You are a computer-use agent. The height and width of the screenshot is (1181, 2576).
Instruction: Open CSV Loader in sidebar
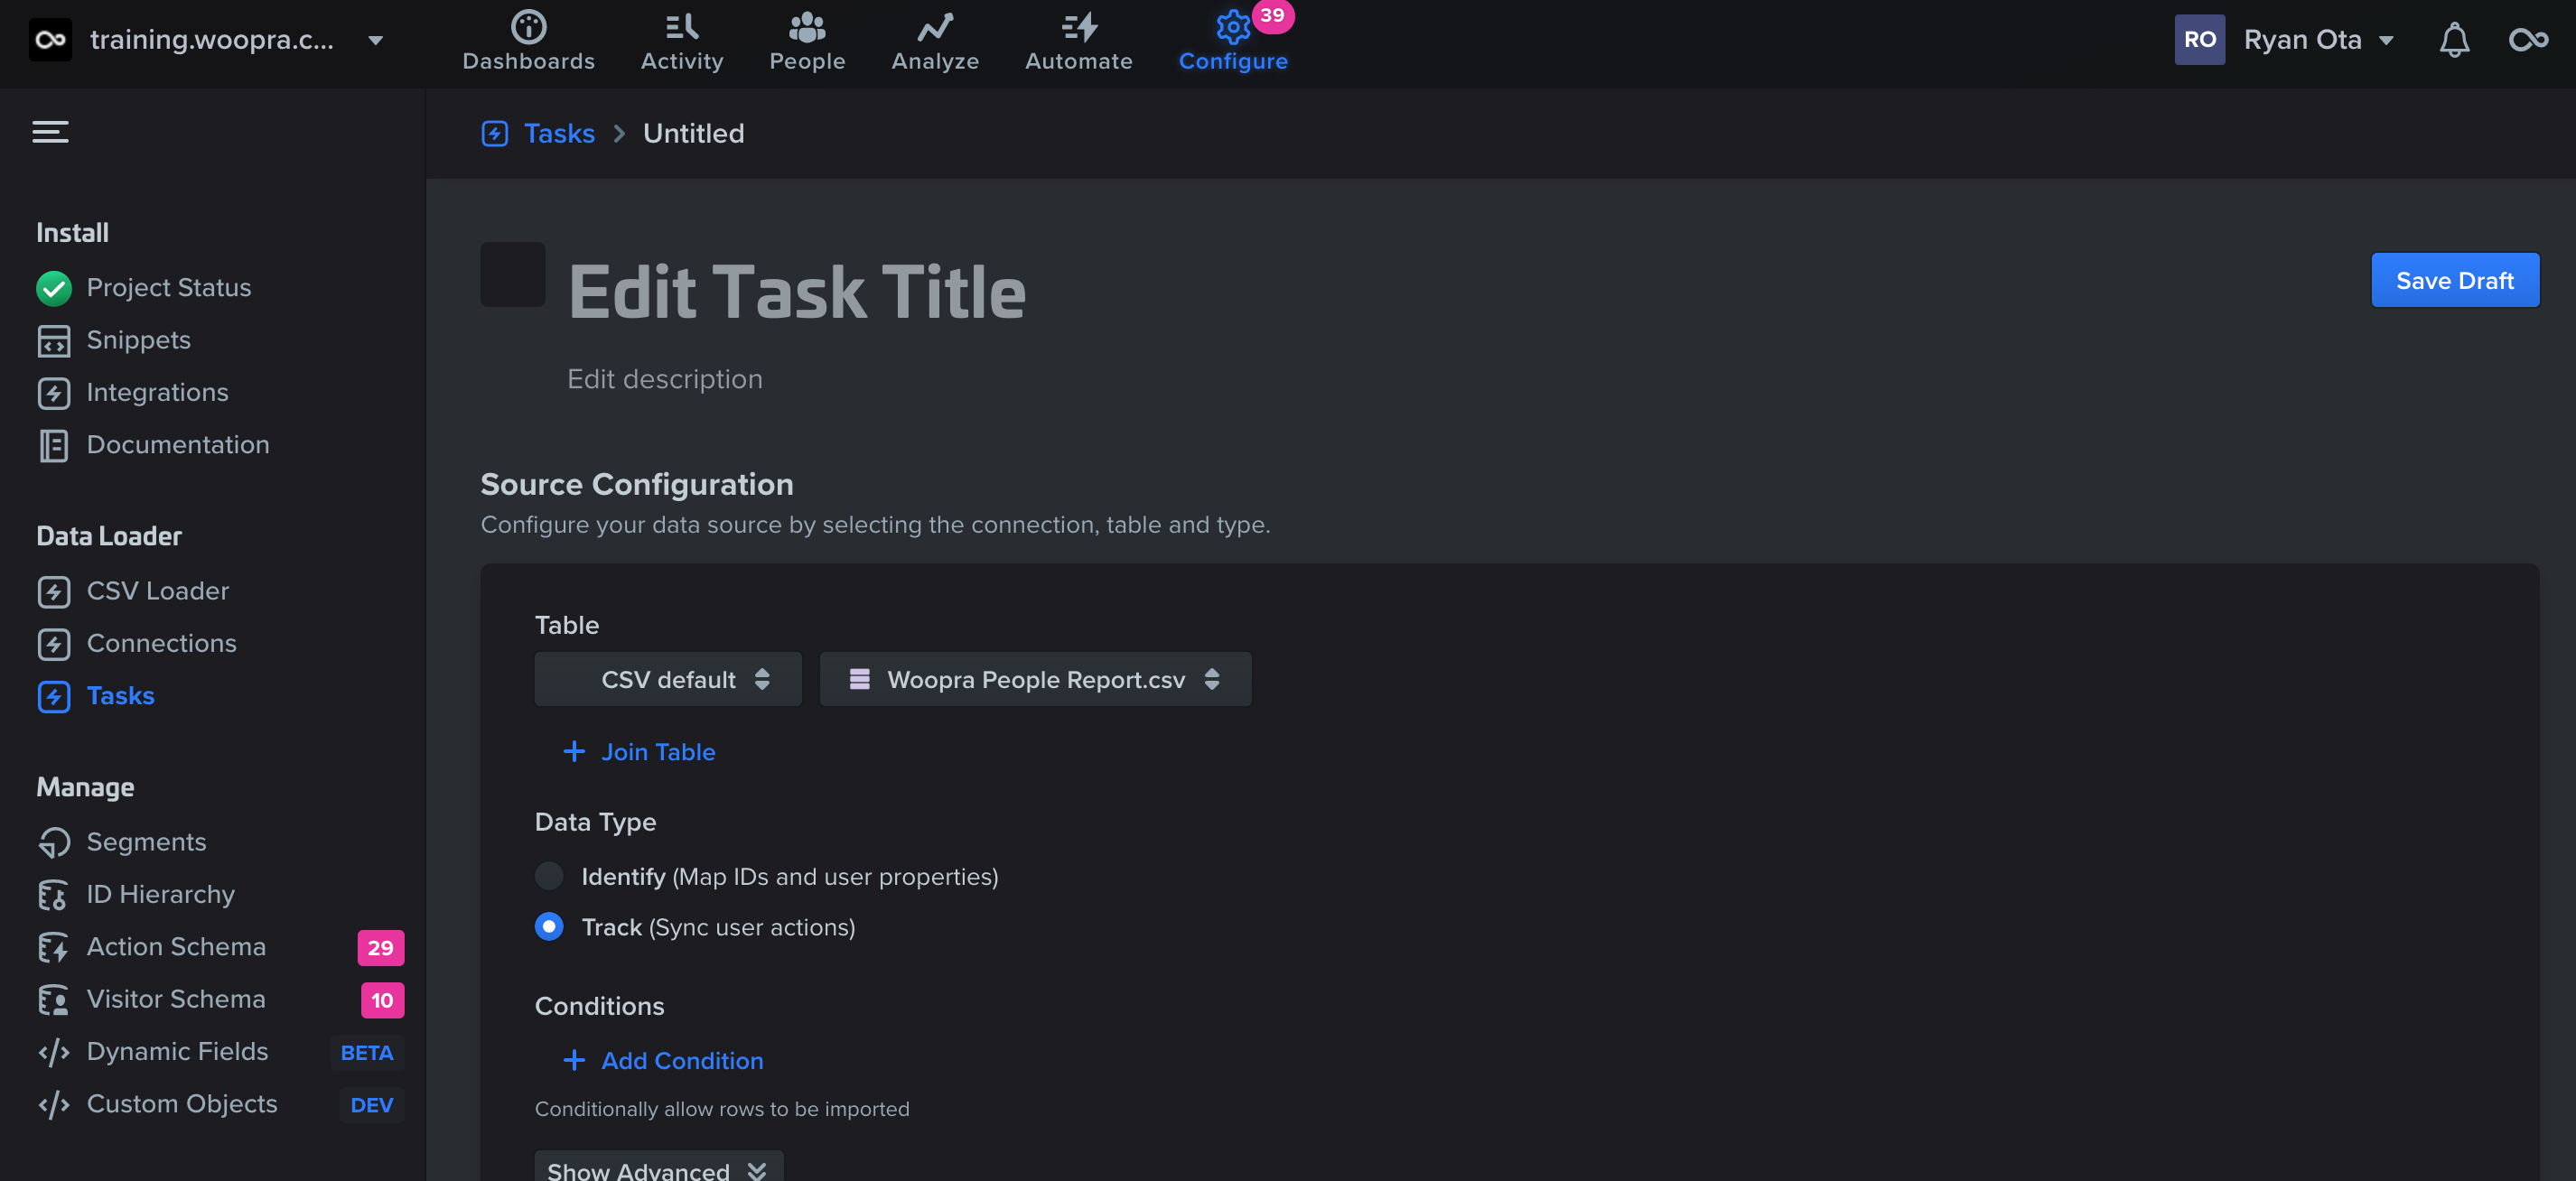158,591
